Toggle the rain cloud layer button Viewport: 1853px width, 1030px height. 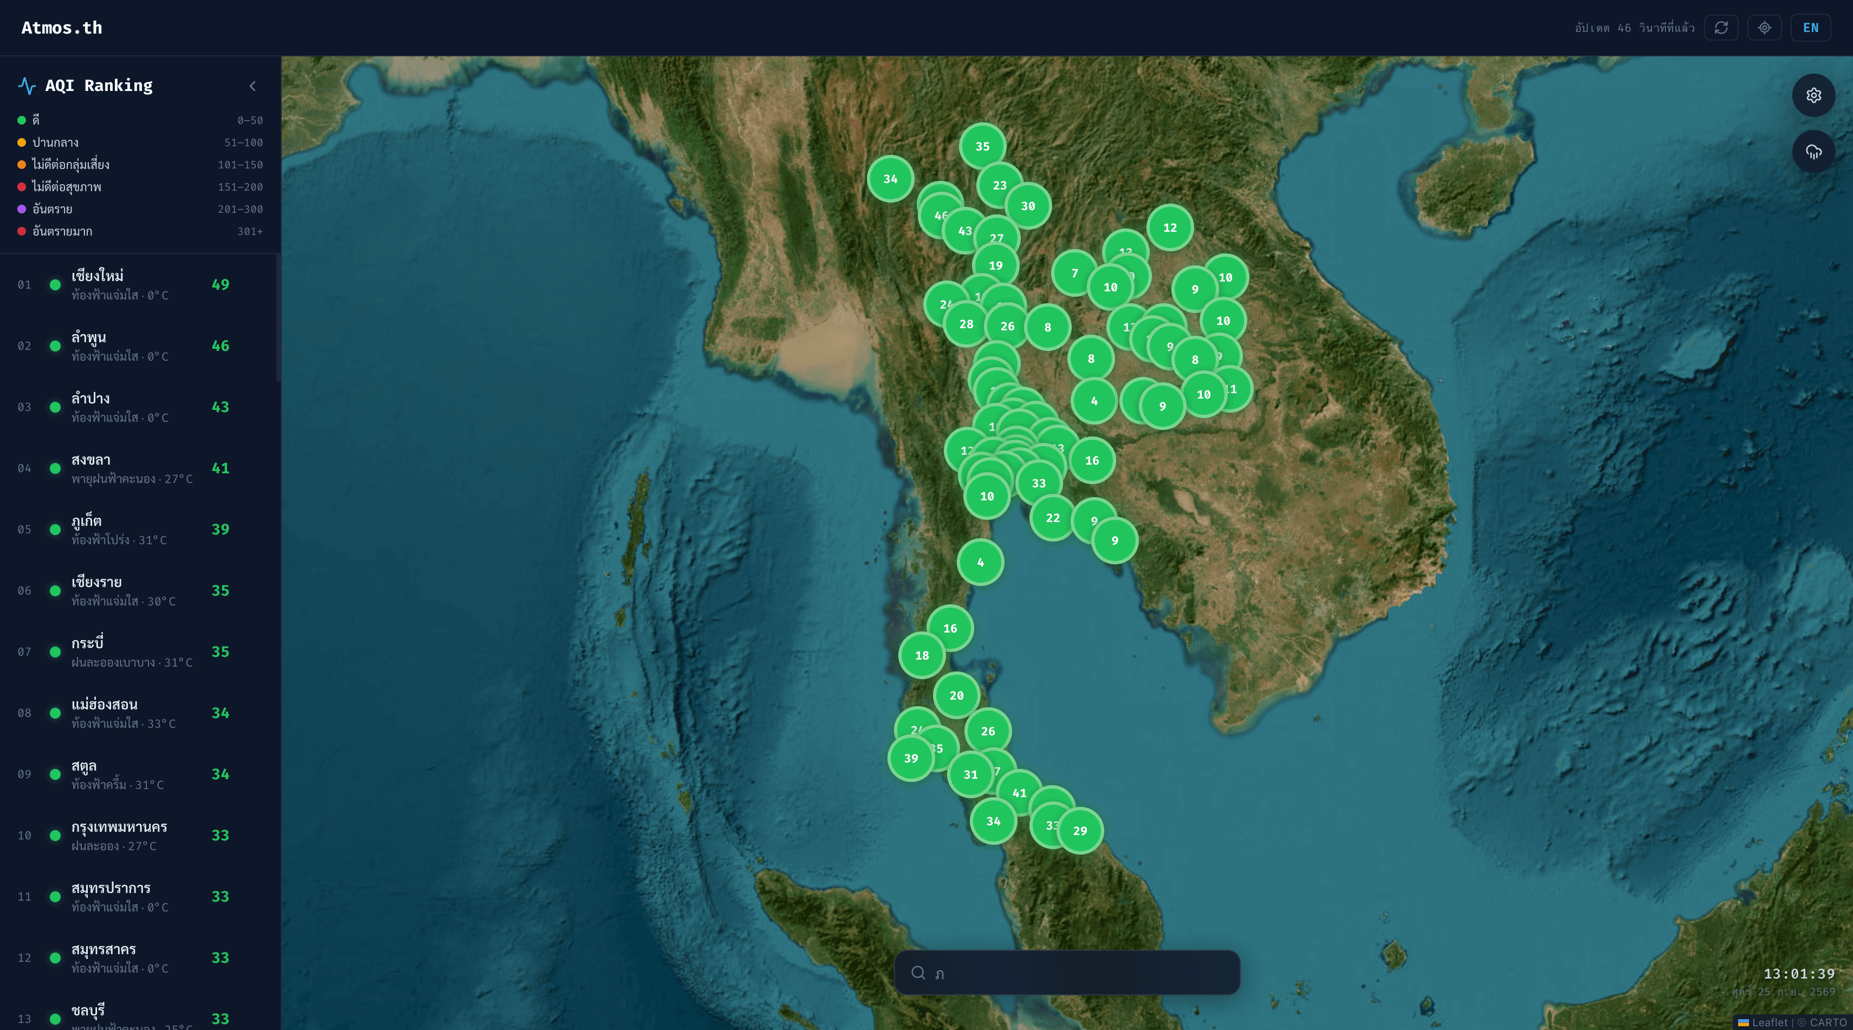coord(1813,151)
